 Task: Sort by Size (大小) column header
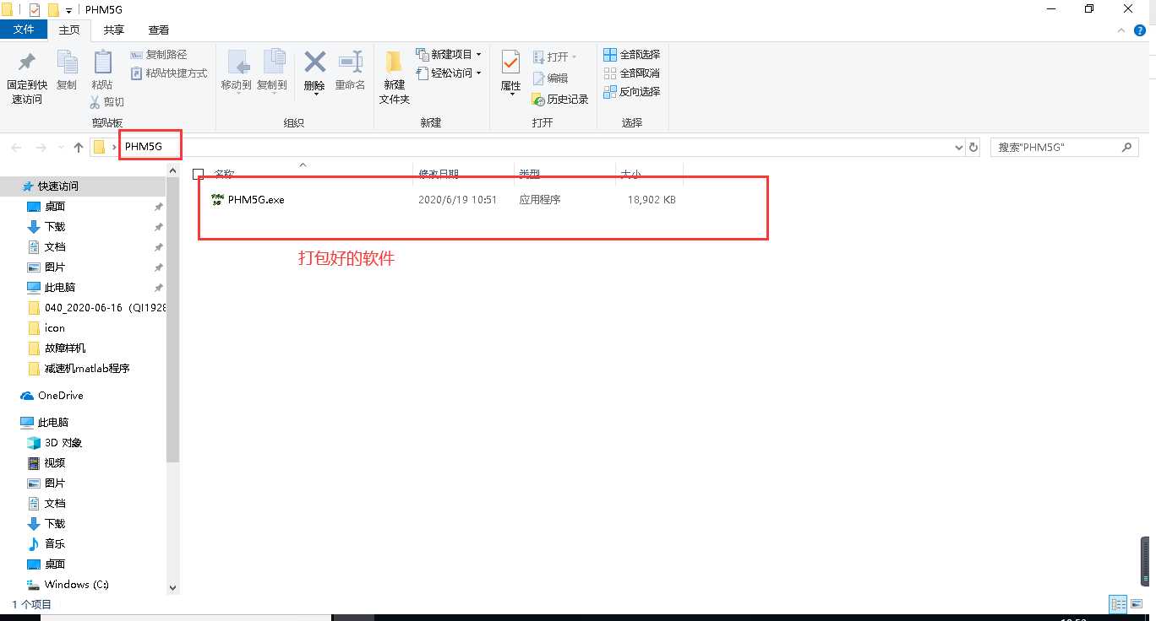[631, 174]
